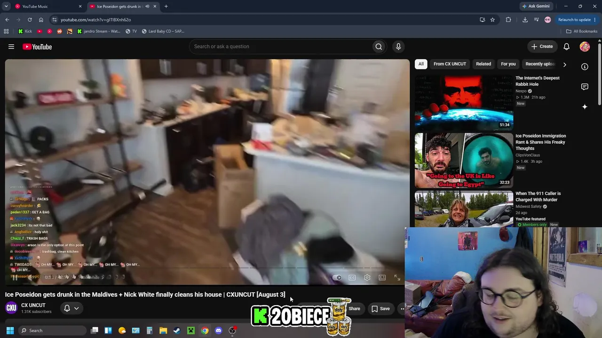
Task: Open the Chrome apps grid in the bookmarks bar
Action: [x=6, y=31]
